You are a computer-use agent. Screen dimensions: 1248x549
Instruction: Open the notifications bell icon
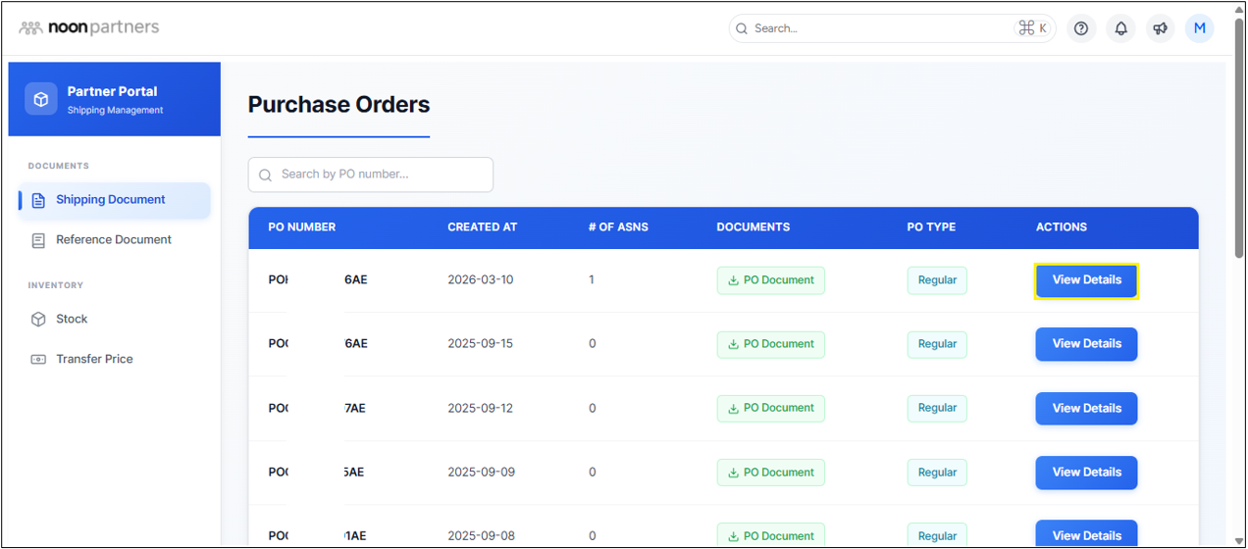click(x=1120, y=28)
